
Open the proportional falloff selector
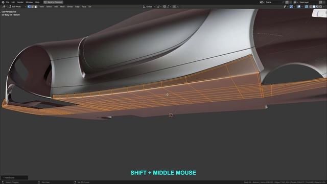(178, 7)
